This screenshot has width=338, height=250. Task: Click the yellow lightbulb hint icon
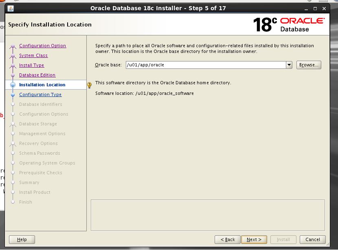point(89,85)
